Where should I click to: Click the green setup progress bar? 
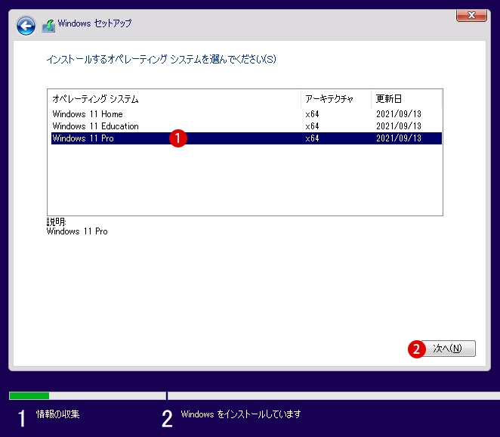click(x=29, y=396)
